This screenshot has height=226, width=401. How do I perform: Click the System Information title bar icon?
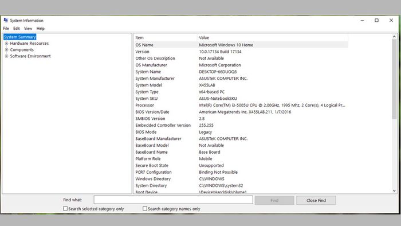tap(6, 20)
